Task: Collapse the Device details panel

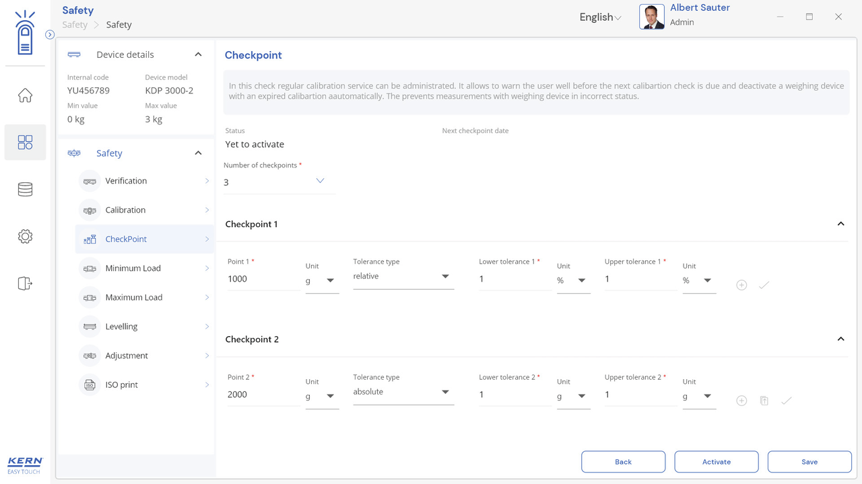Action: tap(198, 54)
